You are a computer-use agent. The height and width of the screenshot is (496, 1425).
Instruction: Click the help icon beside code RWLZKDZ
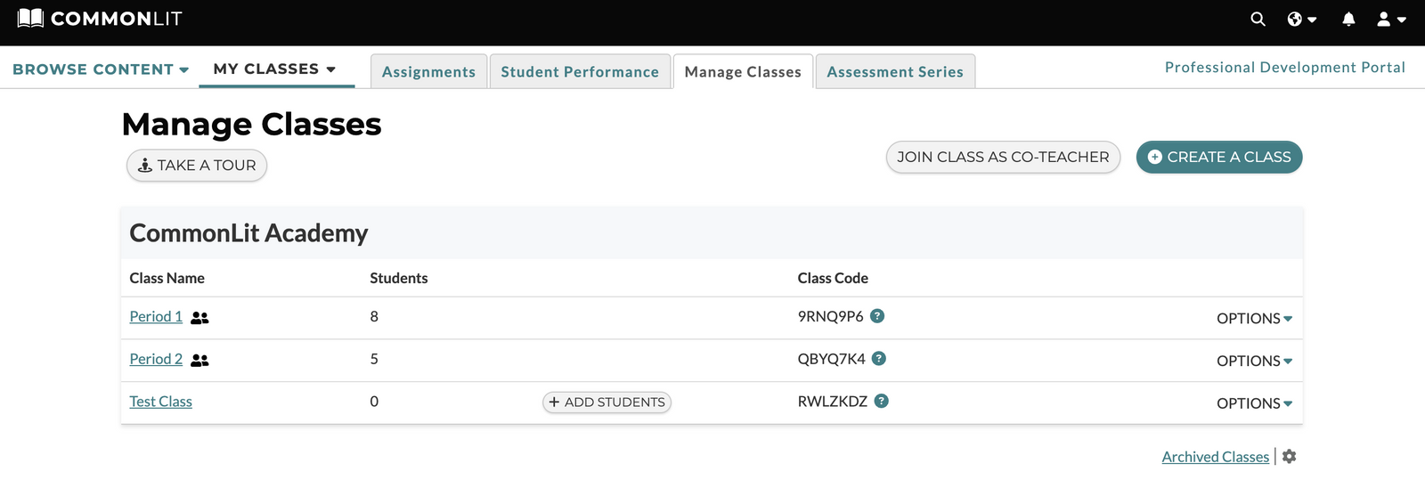point(882,402)
